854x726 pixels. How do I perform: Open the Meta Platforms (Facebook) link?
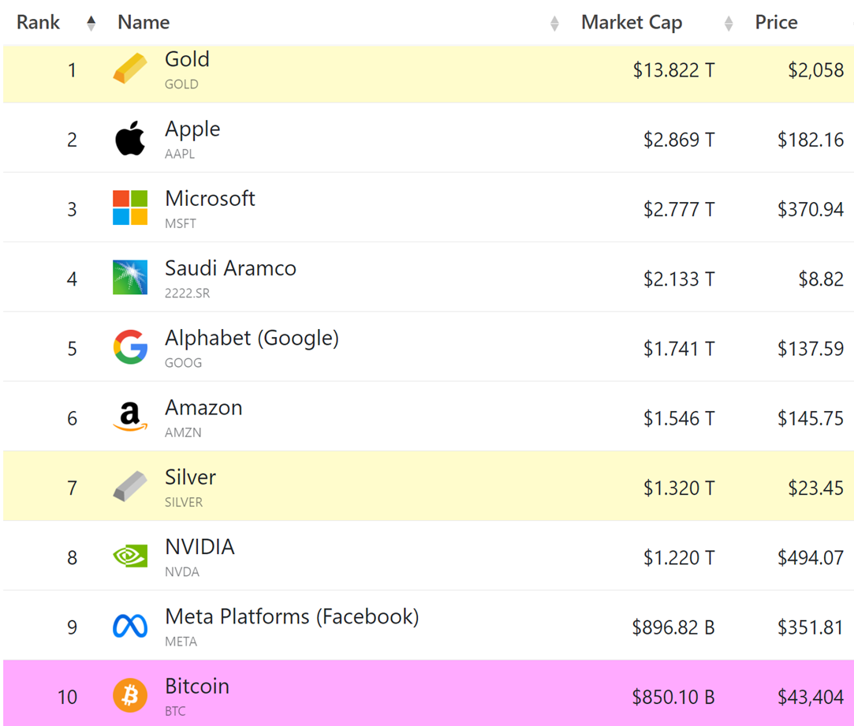(x=291, y=617)
